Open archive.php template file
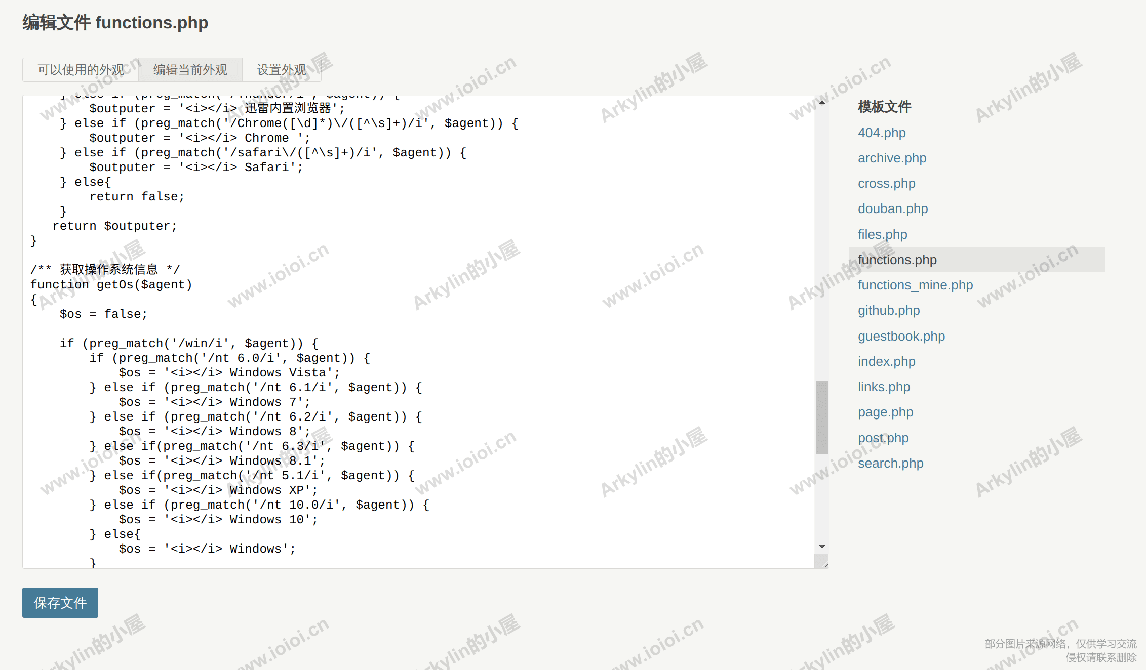1146x670 pixels. (x=892, y=158)
